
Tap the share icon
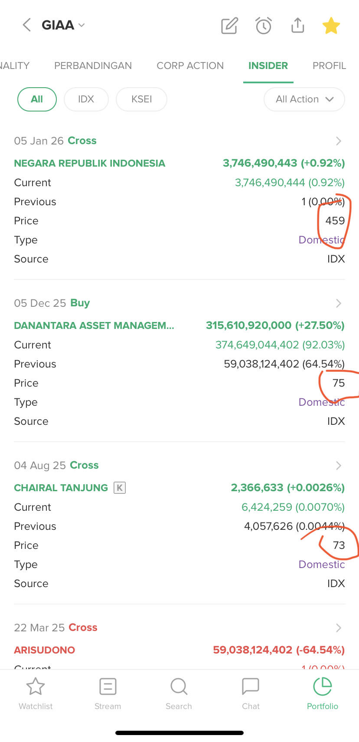click(297, 25)
